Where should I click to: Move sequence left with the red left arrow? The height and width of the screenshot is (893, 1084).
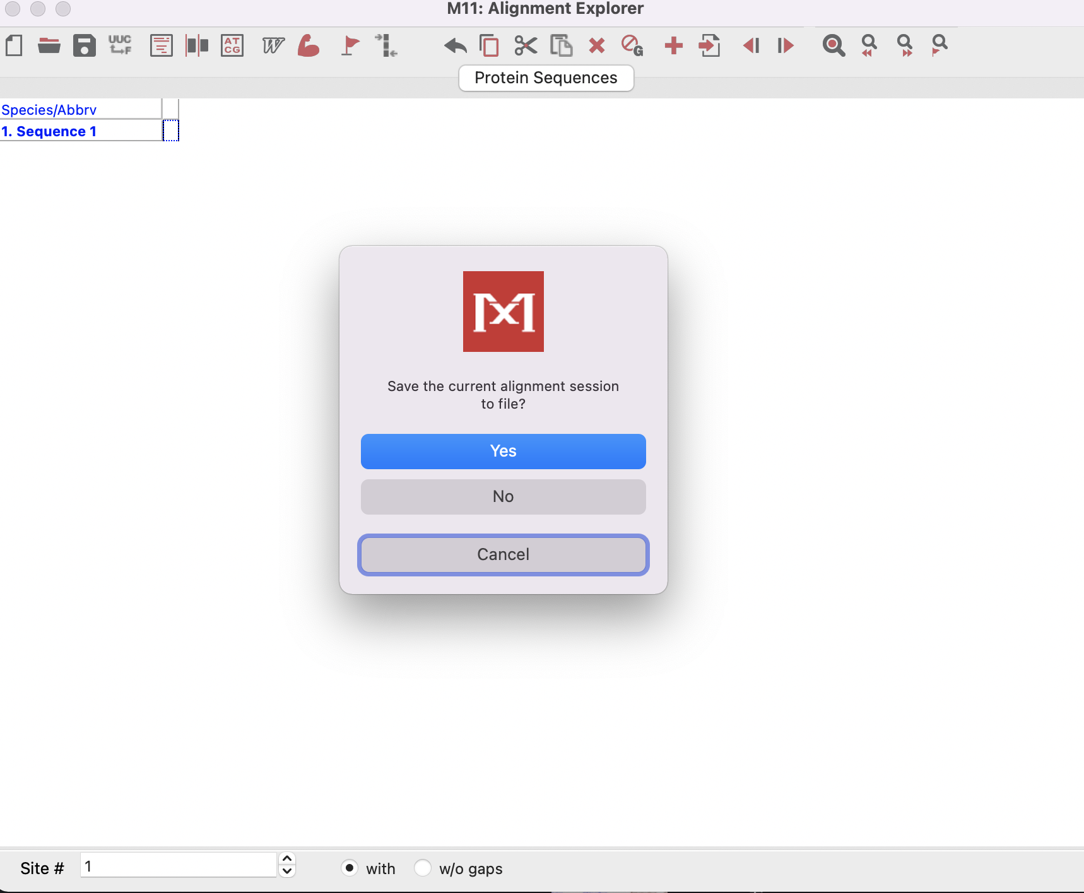751,46
